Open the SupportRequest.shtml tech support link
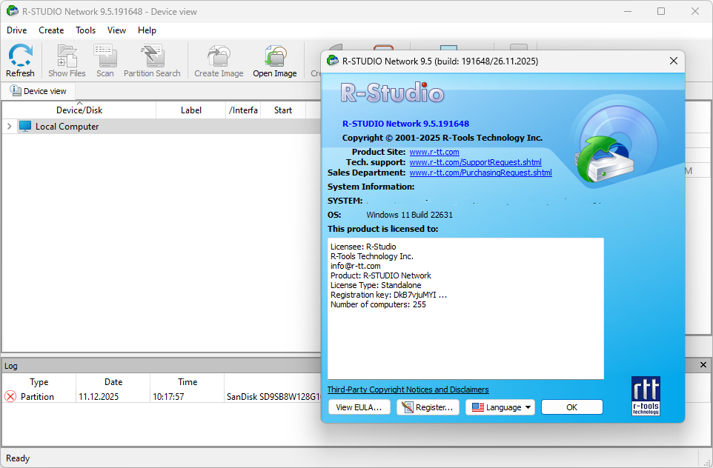Screen dimensions: 713x468 (475, 162)
